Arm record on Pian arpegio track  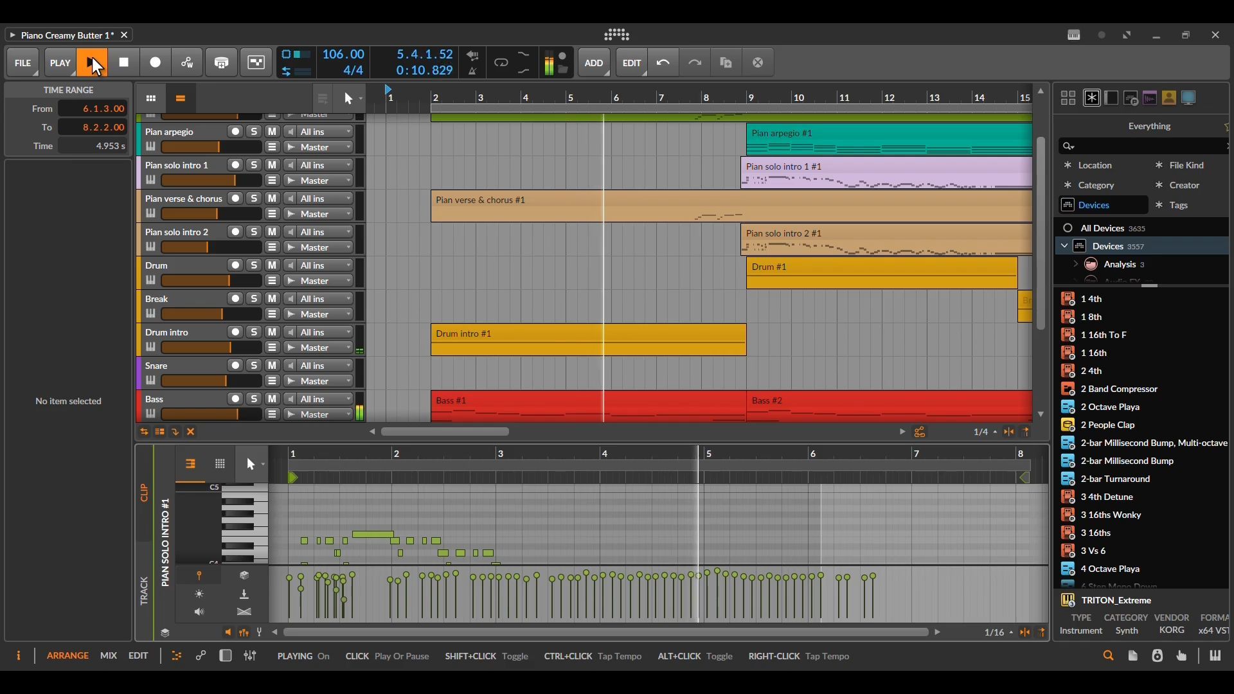[x=236, y=132]
